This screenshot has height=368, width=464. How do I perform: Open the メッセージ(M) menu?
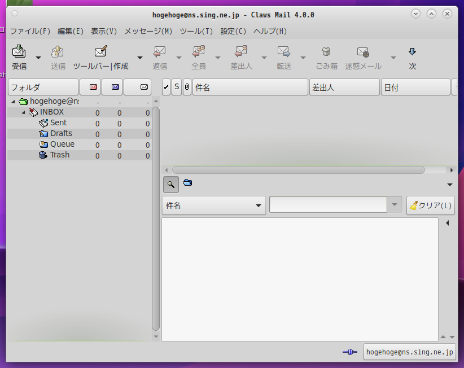pos(148,31)
